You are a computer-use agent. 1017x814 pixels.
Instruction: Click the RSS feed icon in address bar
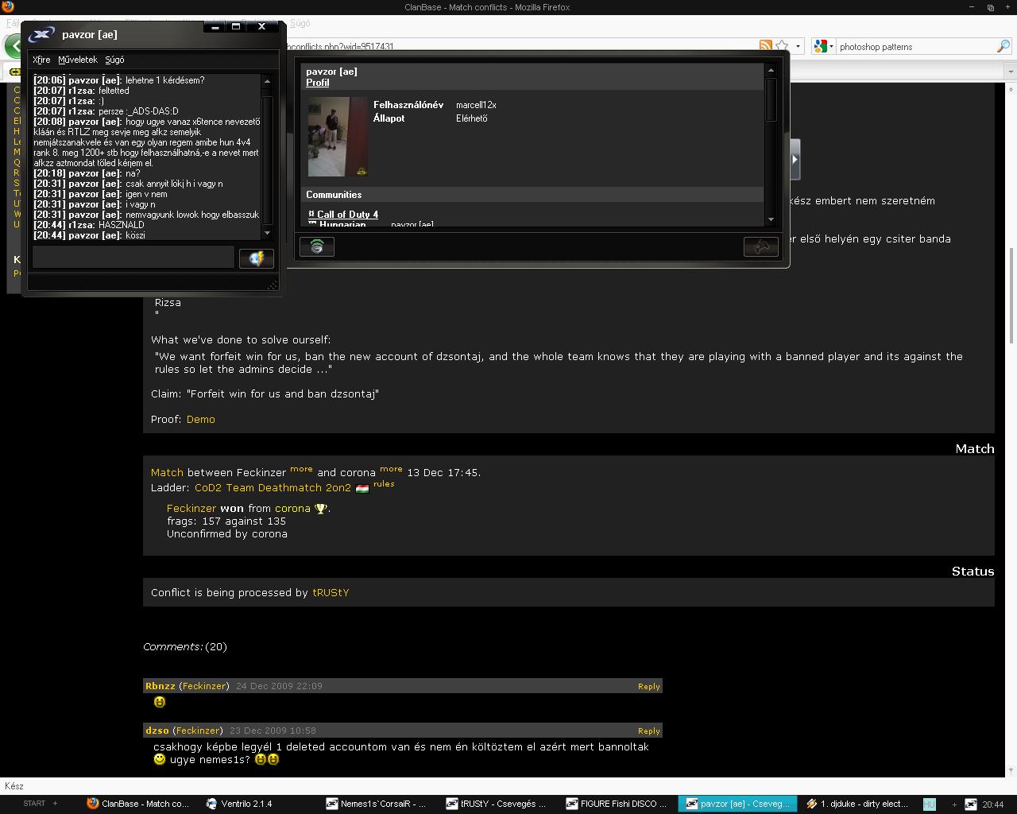click(x=765, y=46)
